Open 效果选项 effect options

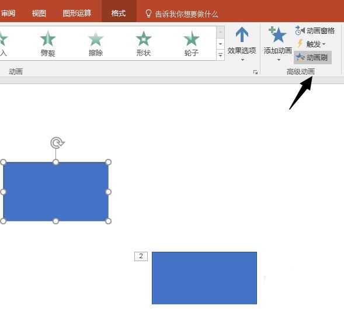242,44
